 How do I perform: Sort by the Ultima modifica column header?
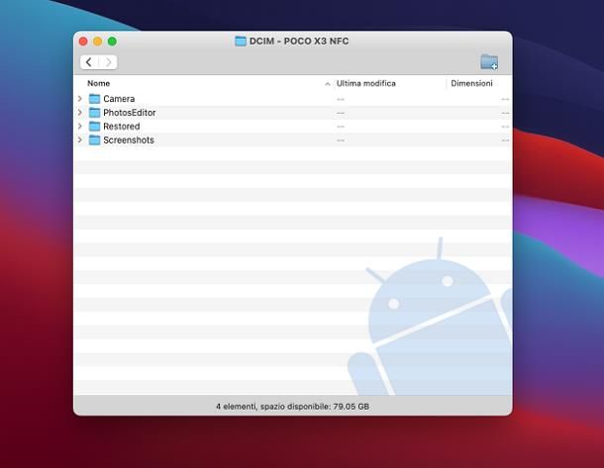tap(366, 83)
